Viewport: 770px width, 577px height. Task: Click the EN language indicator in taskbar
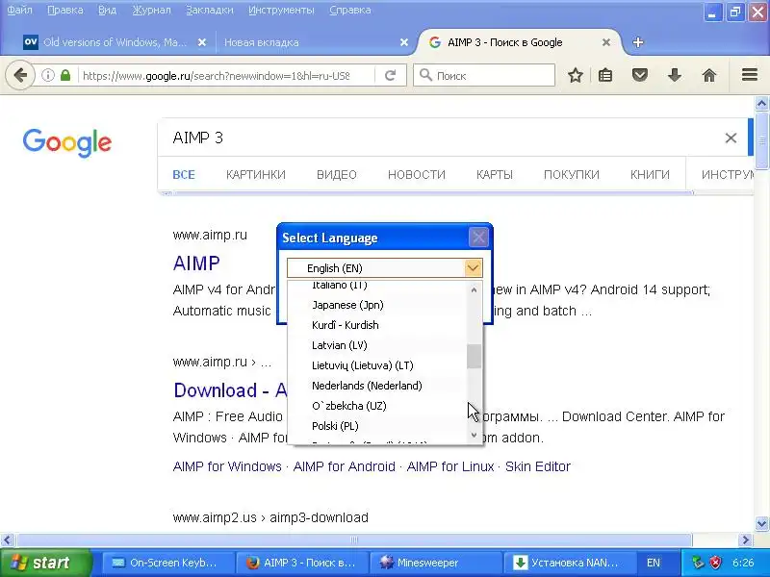coord(654,563)
